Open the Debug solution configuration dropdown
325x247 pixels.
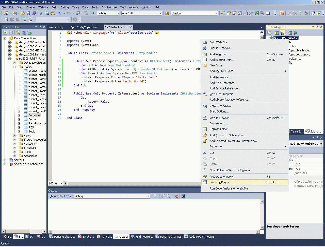118,13
